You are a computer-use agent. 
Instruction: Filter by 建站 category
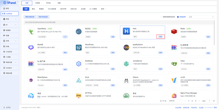click(33, 9)
